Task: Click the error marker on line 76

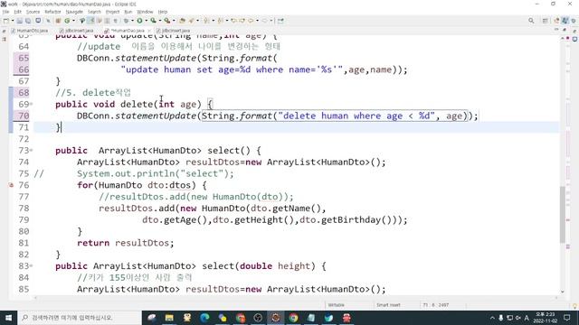Action: coord(11,185)
